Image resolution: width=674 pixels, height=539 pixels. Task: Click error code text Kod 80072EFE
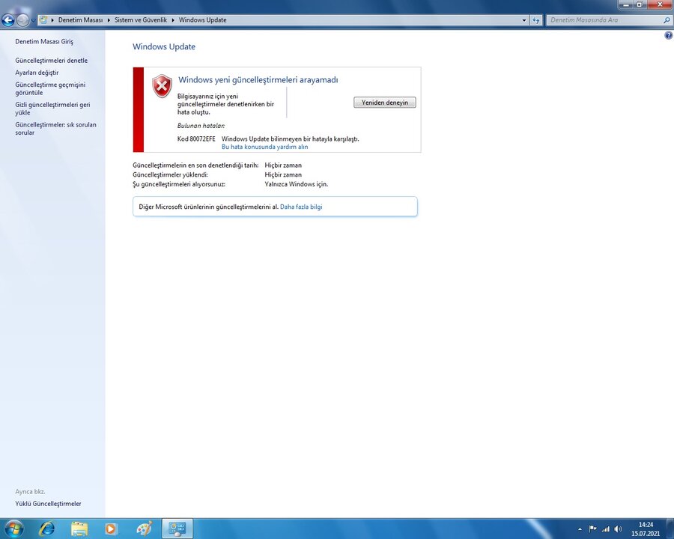point(196,138)
